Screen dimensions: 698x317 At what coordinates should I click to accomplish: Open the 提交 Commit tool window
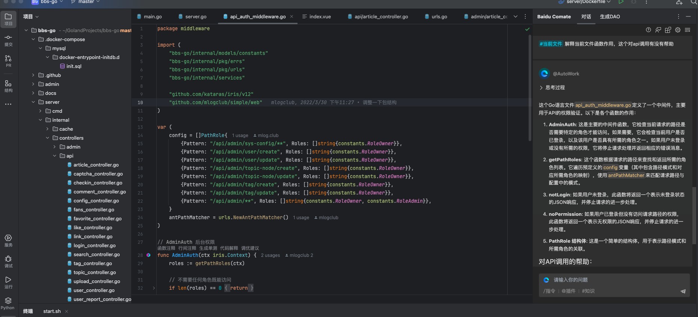[x=8, y=40]
